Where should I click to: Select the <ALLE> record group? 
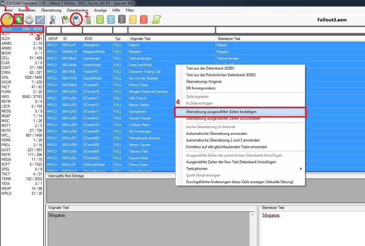[x=22, y=29]
